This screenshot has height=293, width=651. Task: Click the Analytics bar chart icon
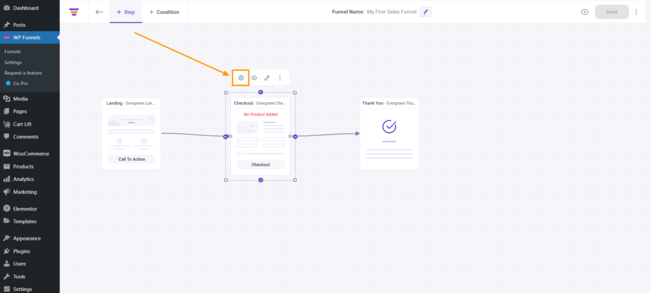pos(6,179)
